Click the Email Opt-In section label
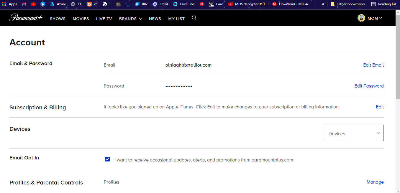Viewport: 400px width, 193px height. 24,158
